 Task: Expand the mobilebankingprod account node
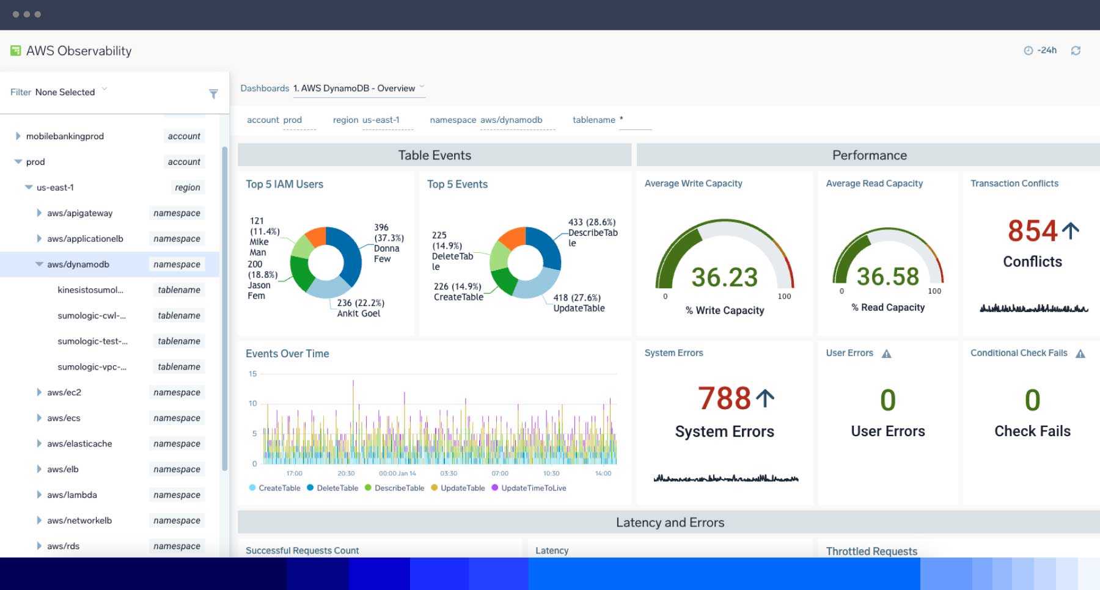(x=18, y=136)
